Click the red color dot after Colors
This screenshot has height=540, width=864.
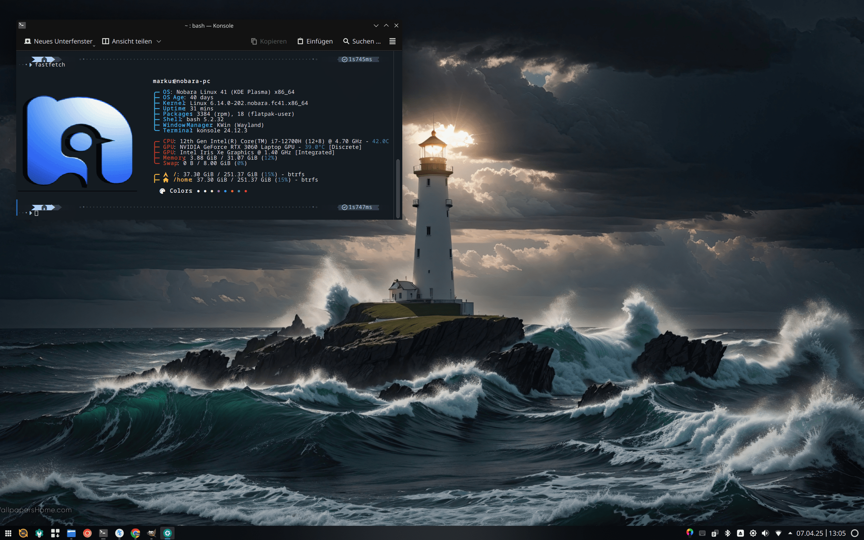pos(246,191)
